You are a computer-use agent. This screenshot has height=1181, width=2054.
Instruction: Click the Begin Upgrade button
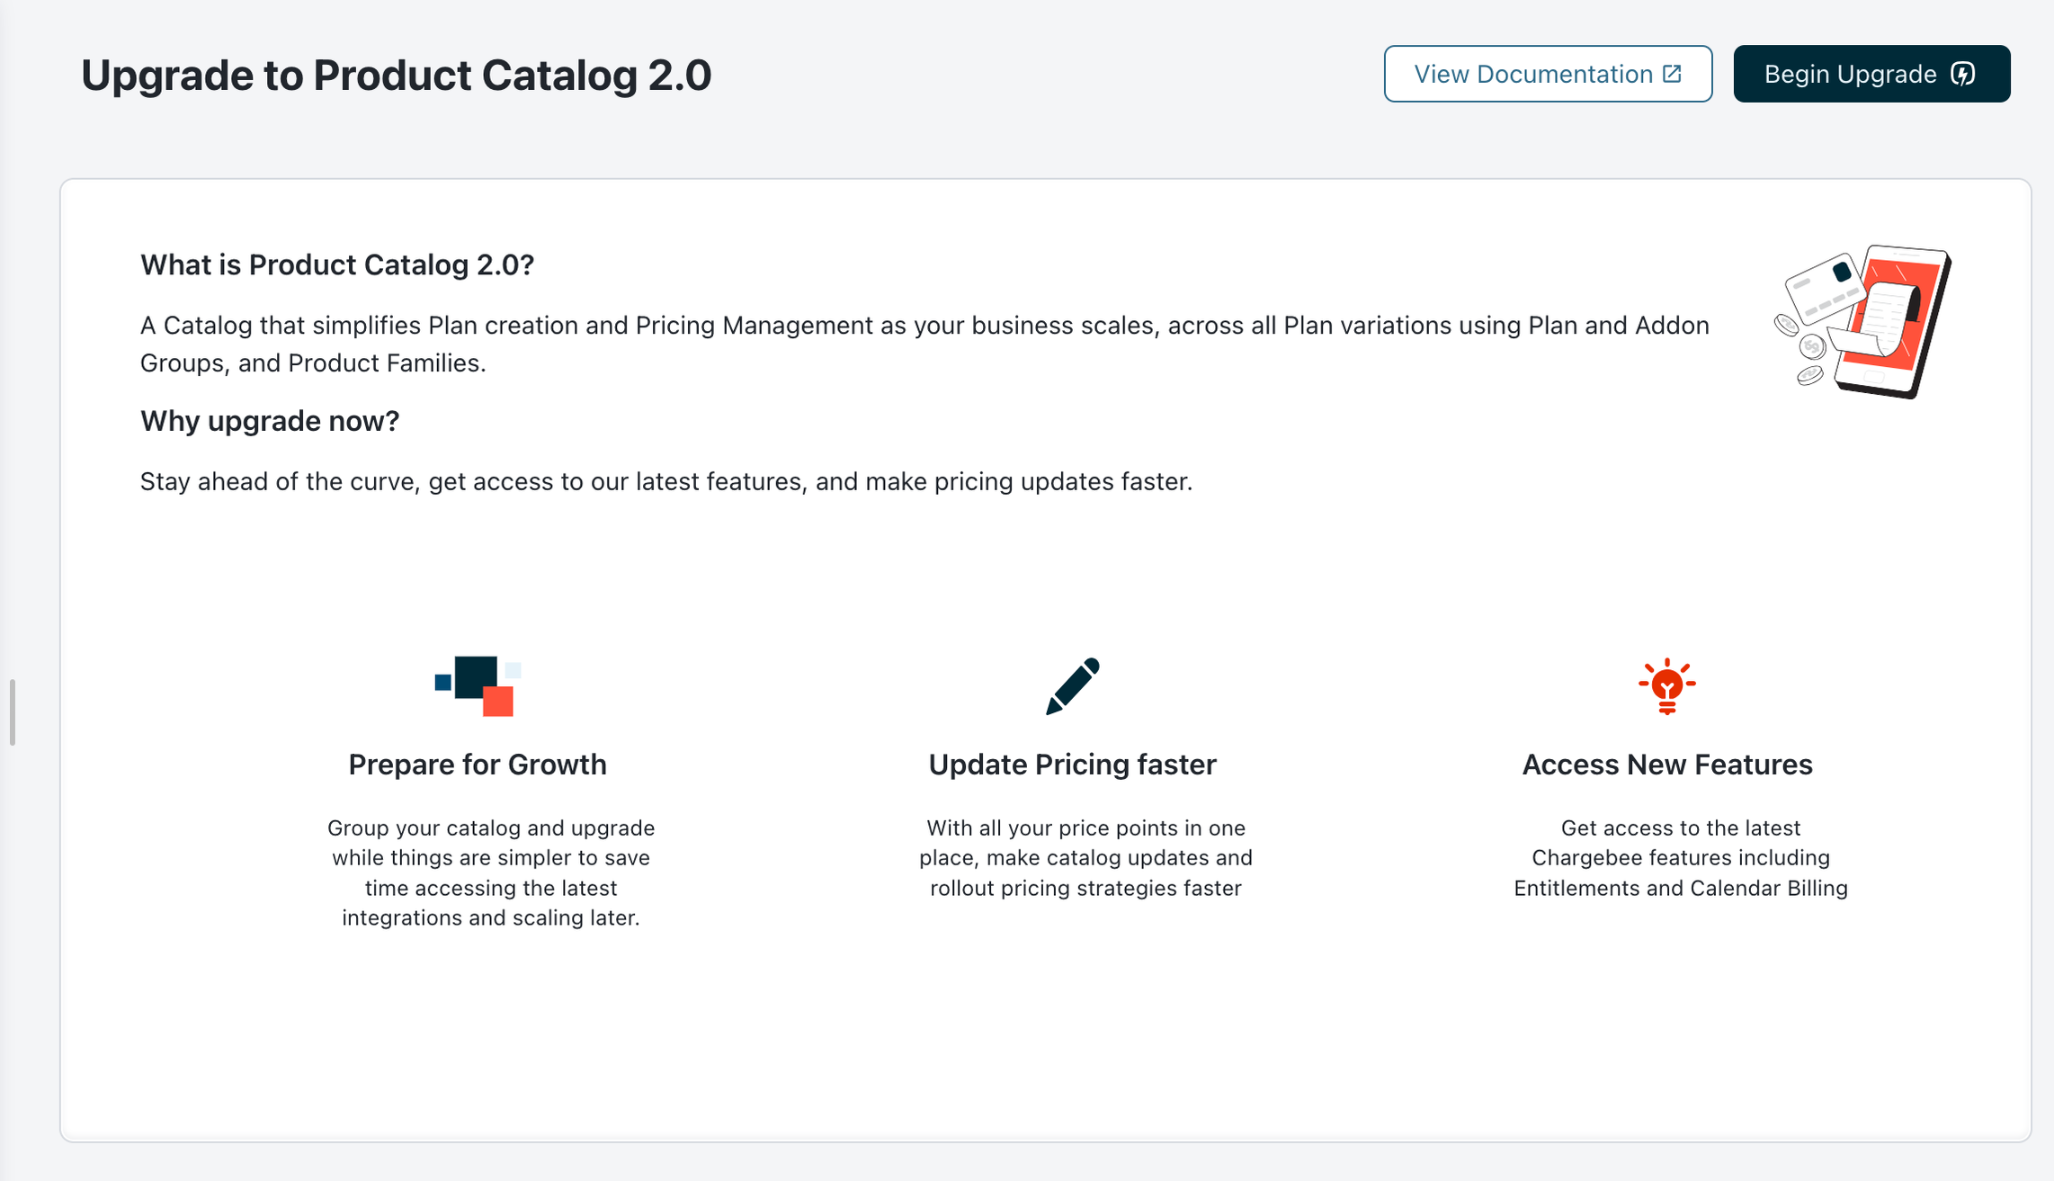(1871, 74)
